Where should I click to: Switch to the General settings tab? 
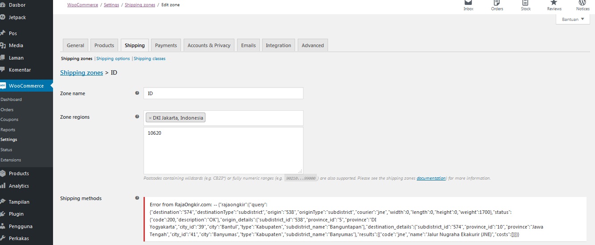(75, 45)
